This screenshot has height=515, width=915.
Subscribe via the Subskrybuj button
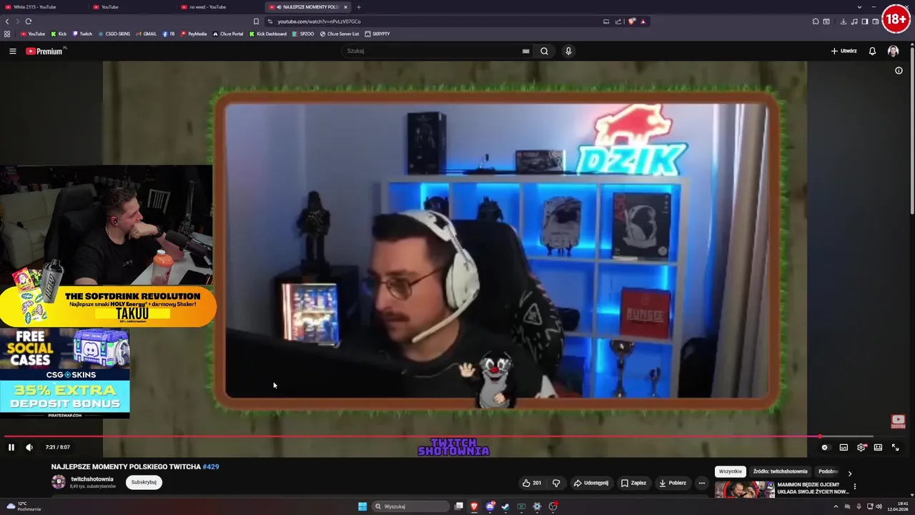pos(144,482)
